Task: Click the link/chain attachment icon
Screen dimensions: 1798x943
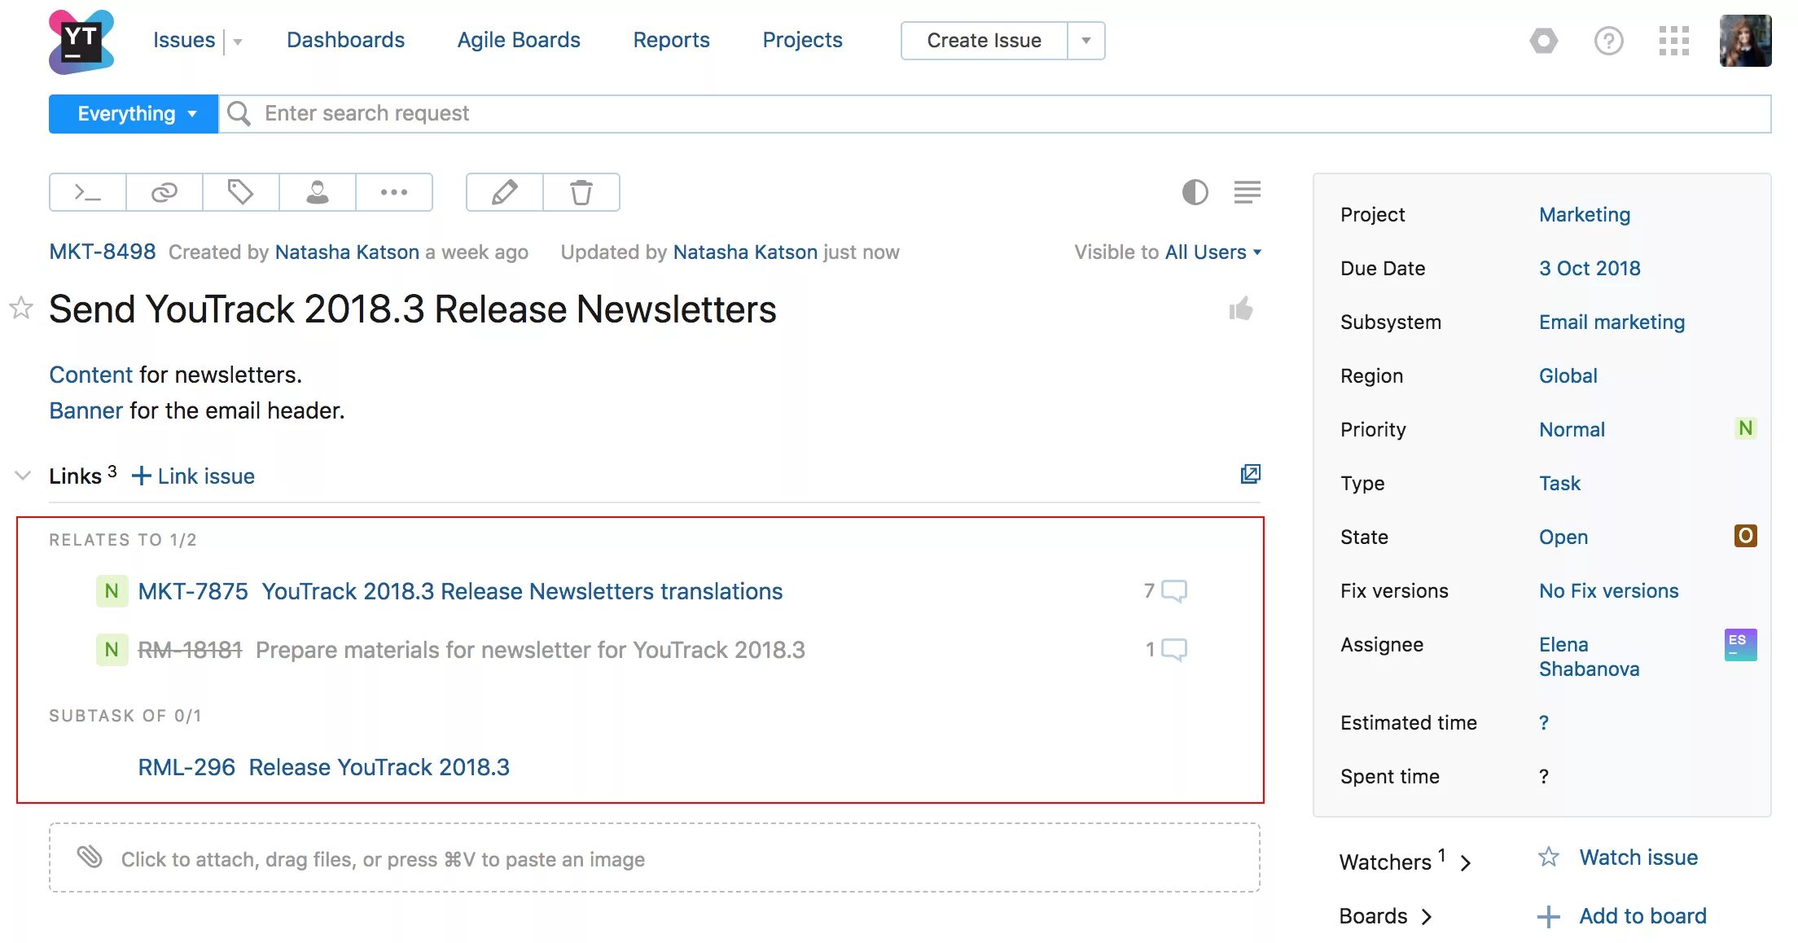Action: coord(164,191)
